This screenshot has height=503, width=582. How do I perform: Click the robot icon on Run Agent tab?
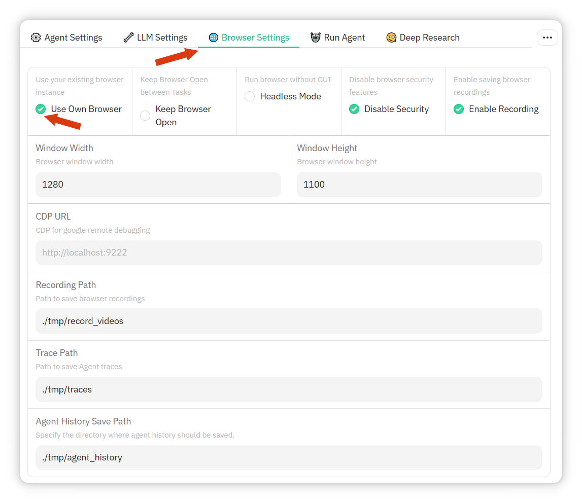[316, 38]
